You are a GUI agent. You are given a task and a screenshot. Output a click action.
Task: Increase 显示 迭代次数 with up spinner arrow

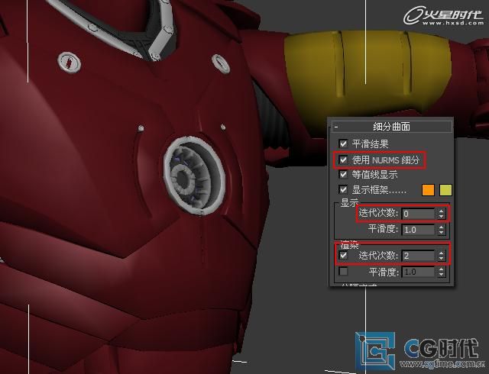(x=441, y=211)
